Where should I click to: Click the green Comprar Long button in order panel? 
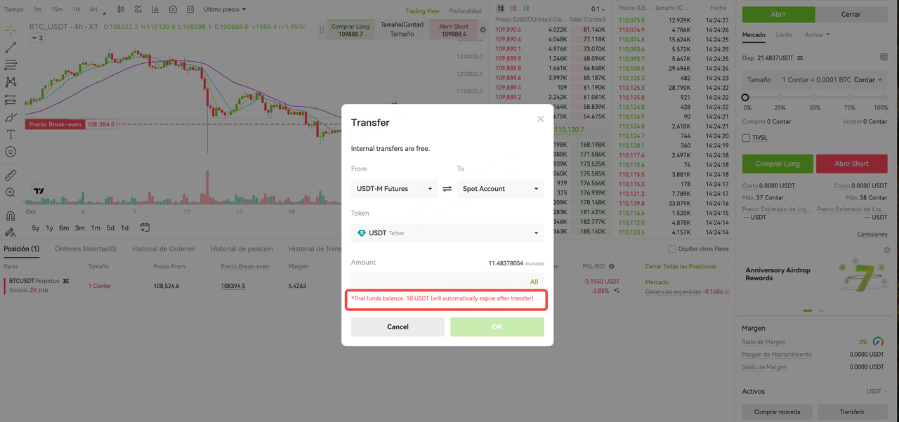click(x=777, y=164)
